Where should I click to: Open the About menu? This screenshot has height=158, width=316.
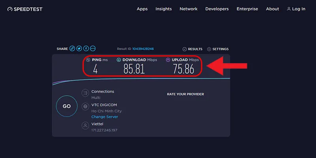pyautogui.click(x=272, y=9)
